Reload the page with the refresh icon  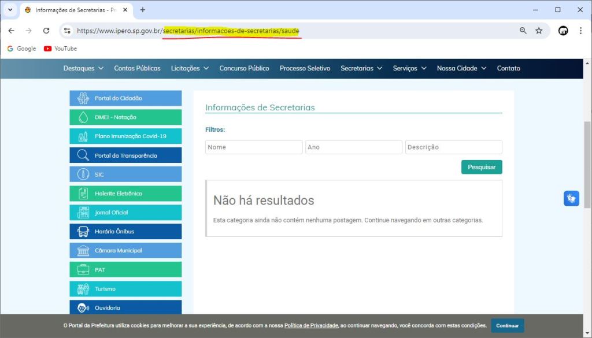[46, 31]
